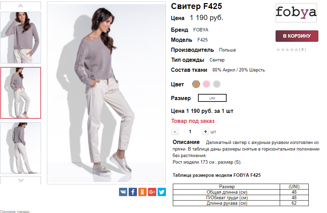Click the fobya brand logo

(x=296, y=12)
